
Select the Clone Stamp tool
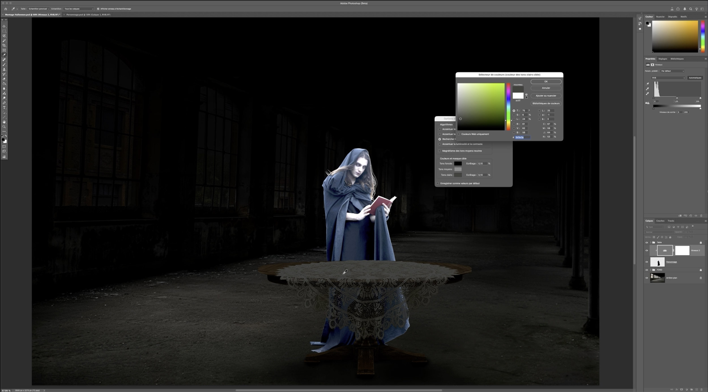click(x=4, y=69)
